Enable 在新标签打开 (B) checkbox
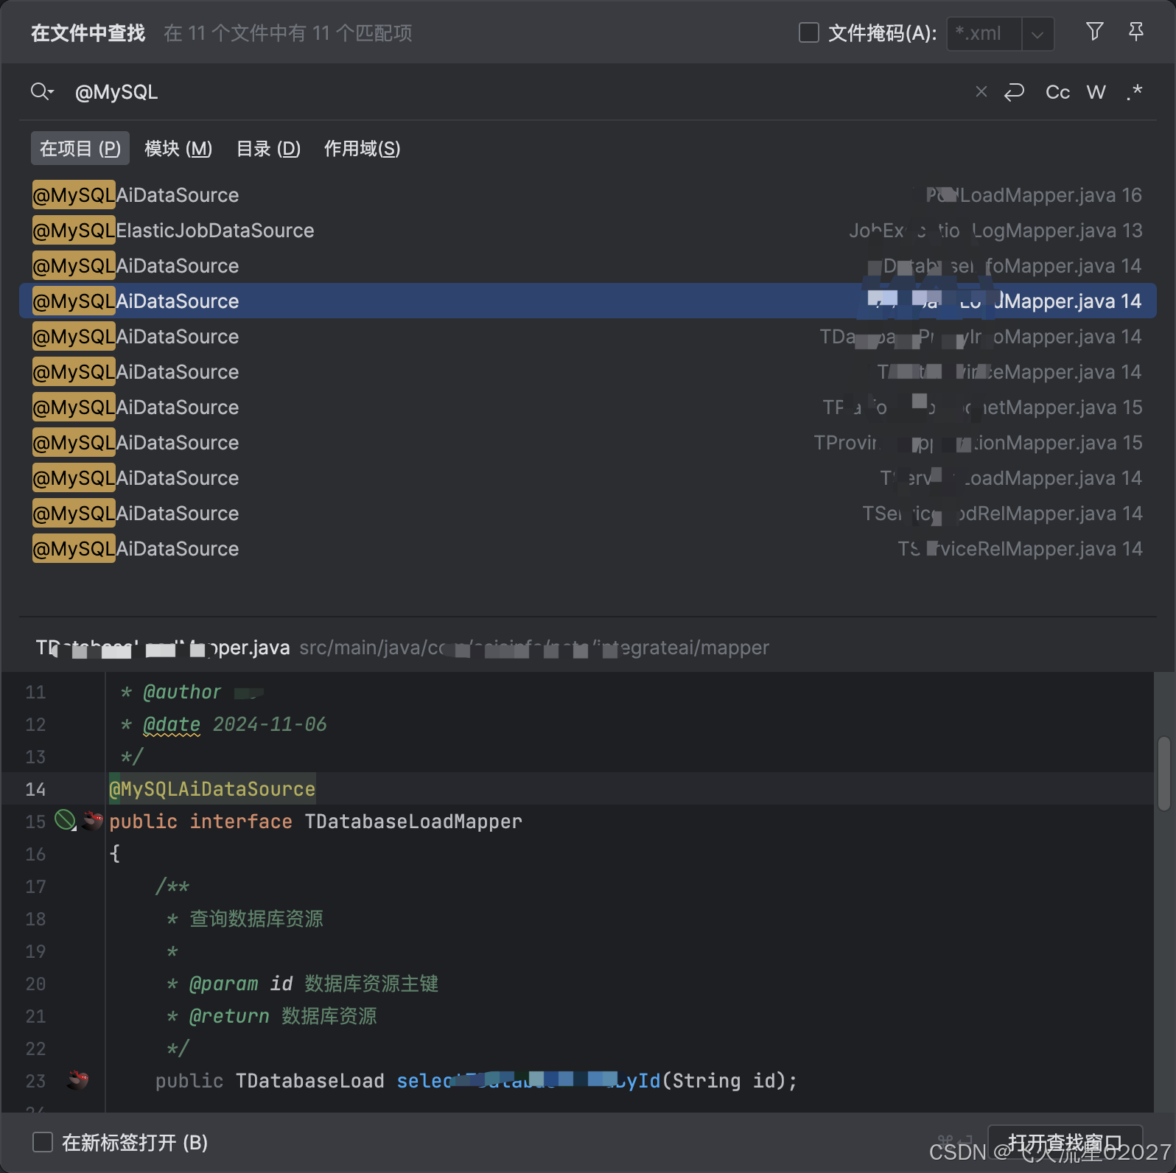Image resolution: width=1176 pixels, height=1173 pixels. (x=43, y=1142)
